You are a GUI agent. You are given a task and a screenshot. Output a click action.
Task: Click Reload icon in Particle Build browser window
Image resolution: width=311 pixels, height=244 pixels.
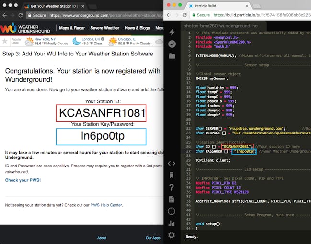coord(184,15)
